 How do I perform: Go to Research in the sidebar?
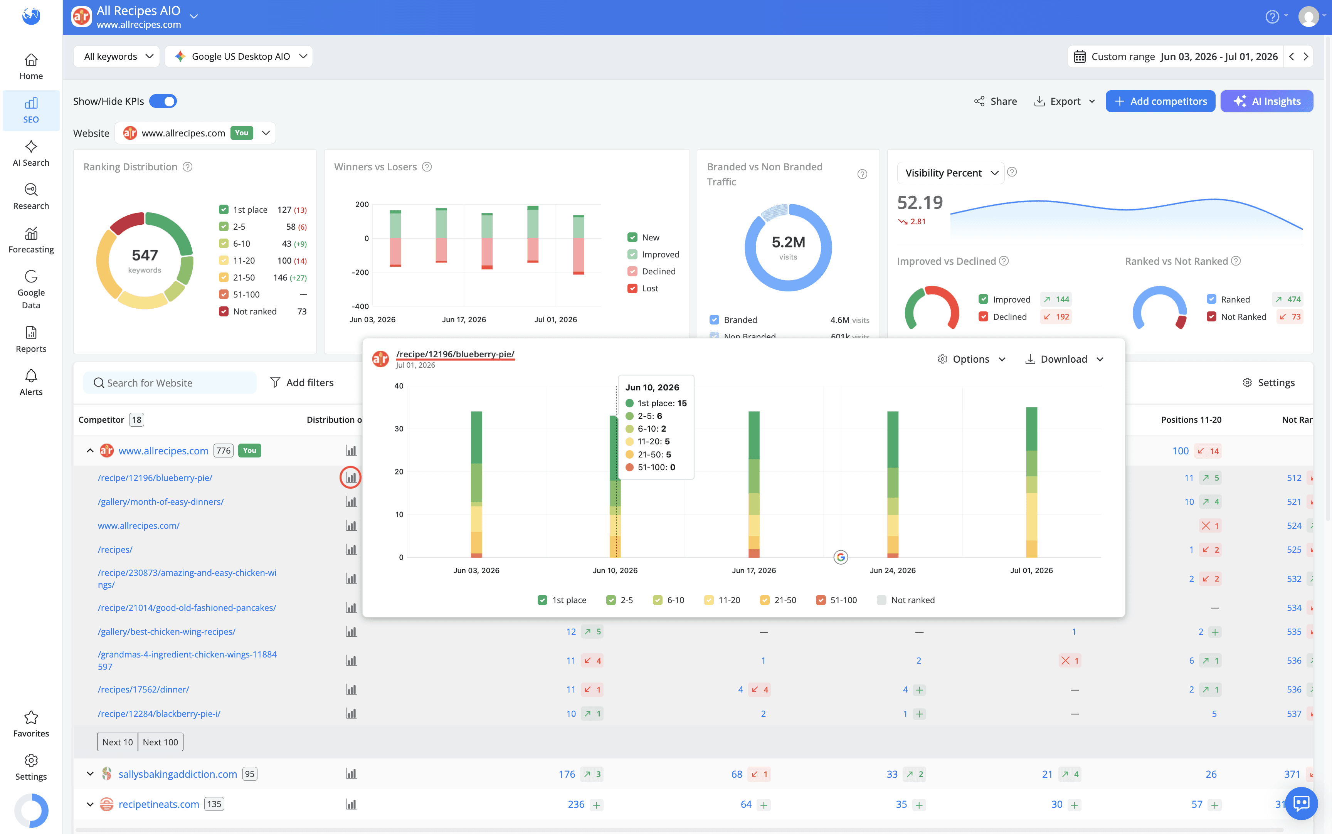coord(31,197)
